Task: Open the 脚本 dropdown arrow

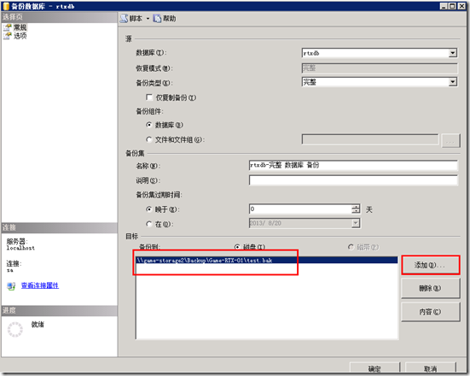Action: [148, 19]
